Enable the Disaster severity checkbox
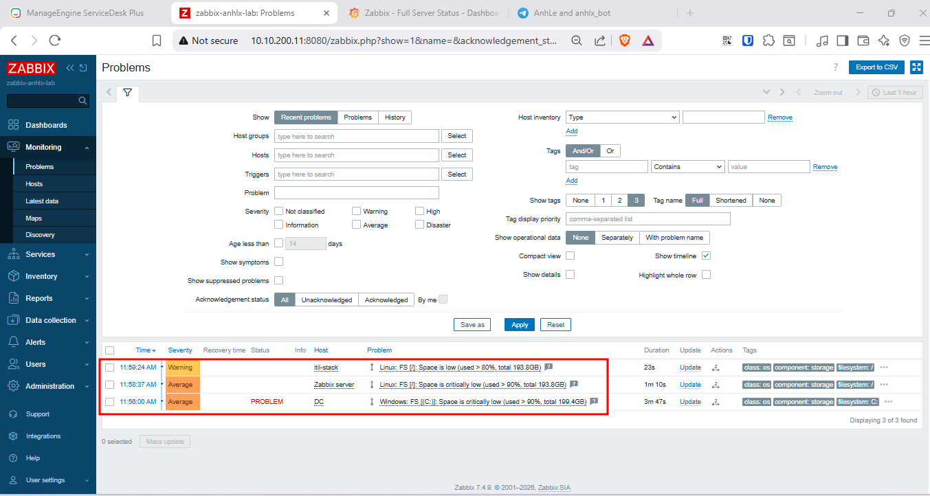The height and width of the screenshot is (496, 930). pyautogui.click(x=419, y=225)
